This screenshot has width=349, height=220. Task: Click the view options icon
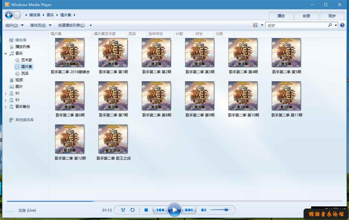pyautogui.click(x=255, y=25)
